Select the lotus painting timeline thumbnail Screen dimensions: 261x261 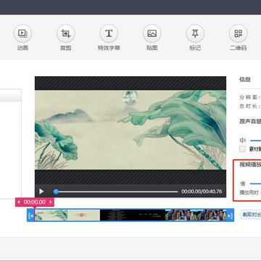51,215
